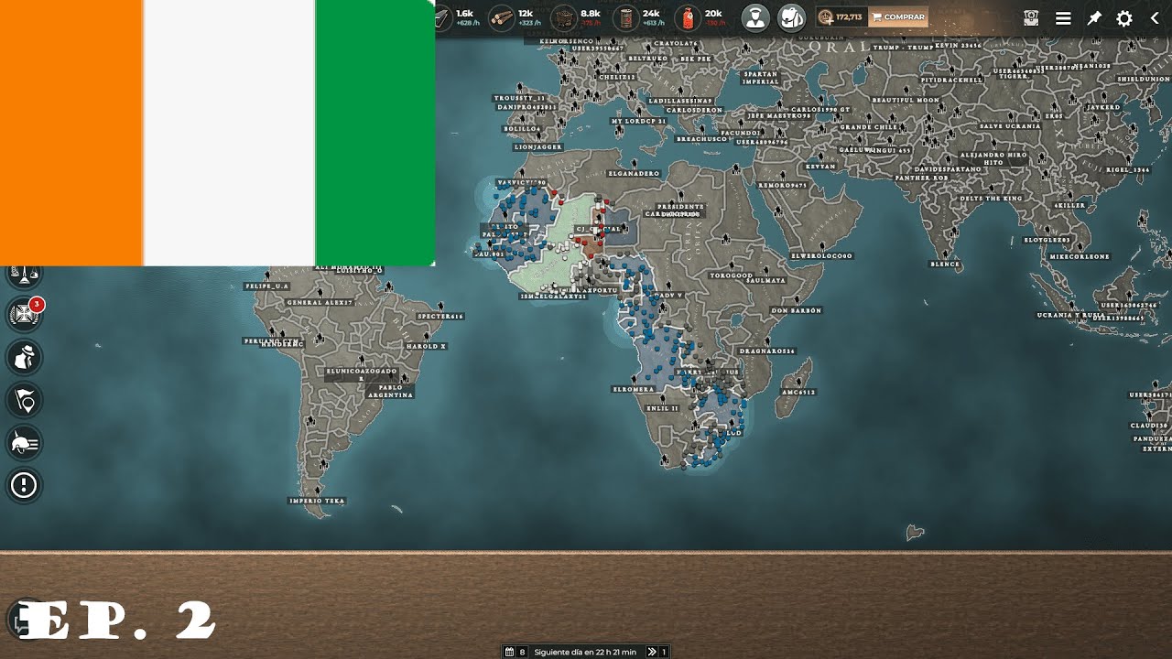Select the ISMAELGALAXY21 map label
Image resolution: width=1172 pixels, height=659 pixels.
[x=553, y=297]
